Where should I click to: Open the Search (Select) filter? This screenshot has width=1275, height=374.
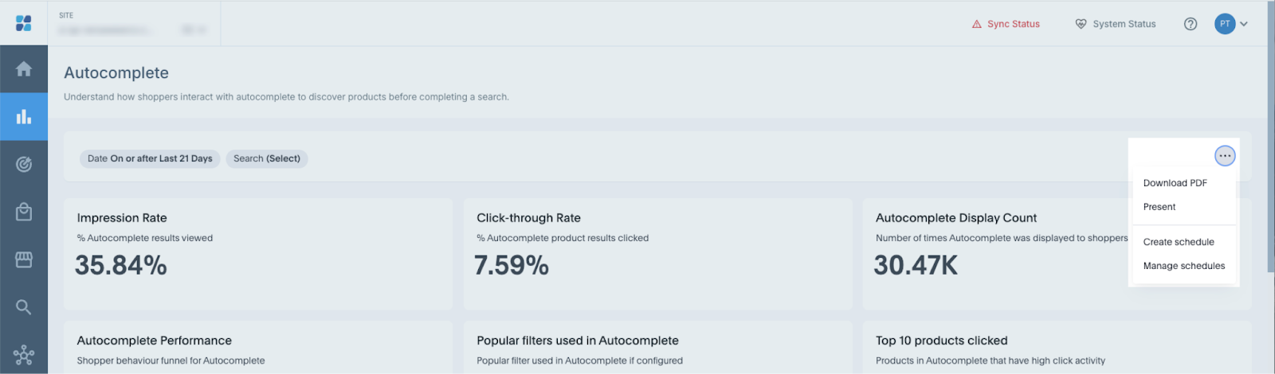click(267, 158)
